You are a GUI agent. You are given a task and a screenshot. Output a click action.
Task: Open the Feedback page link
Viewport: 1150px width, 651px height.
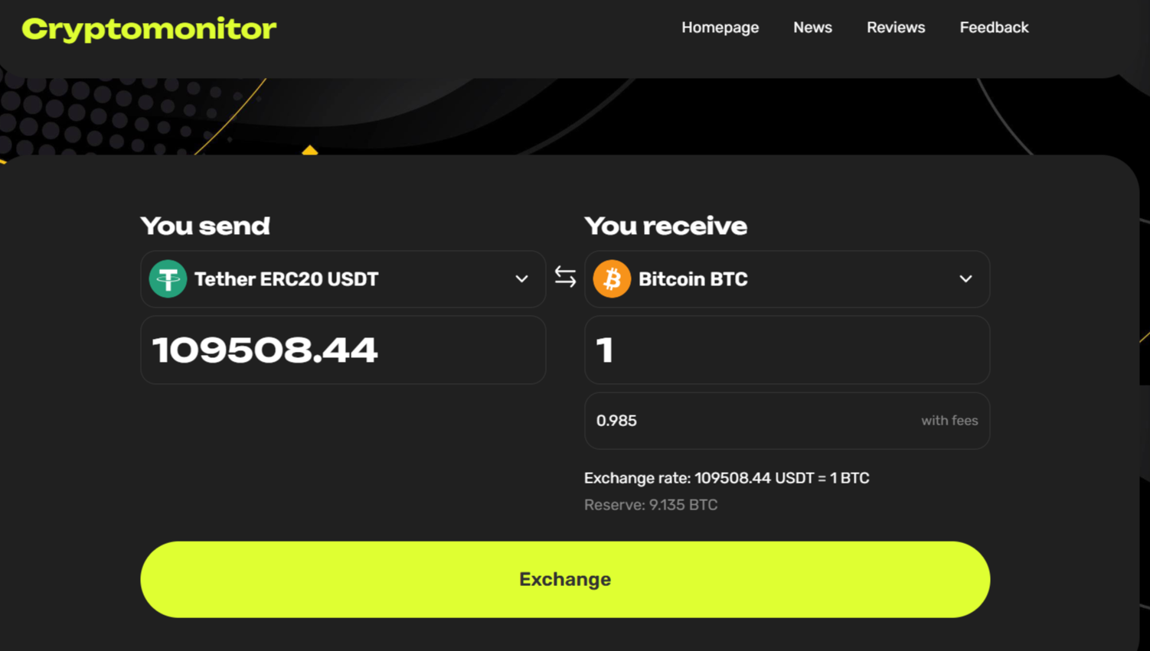(994, 28)
